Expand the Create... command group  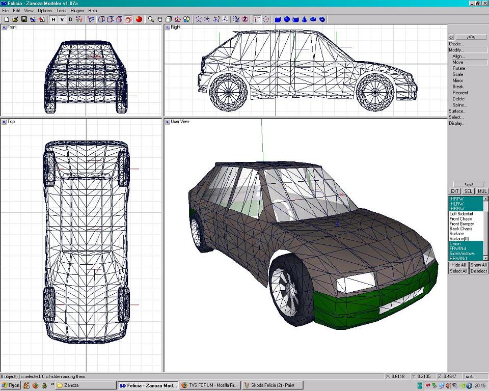456,44
